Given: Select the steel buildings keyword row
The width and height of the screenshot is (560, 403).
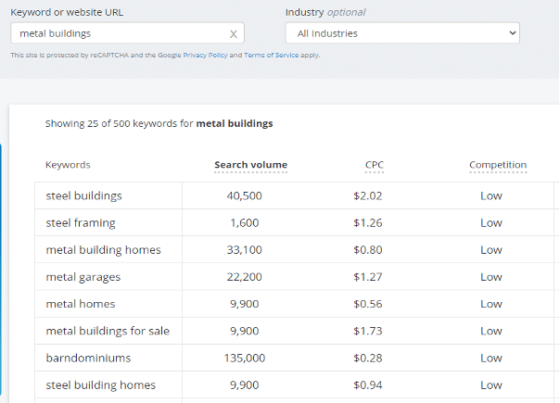Looking at the screenshot, I should pyautogui.click(x=83, y=195).
